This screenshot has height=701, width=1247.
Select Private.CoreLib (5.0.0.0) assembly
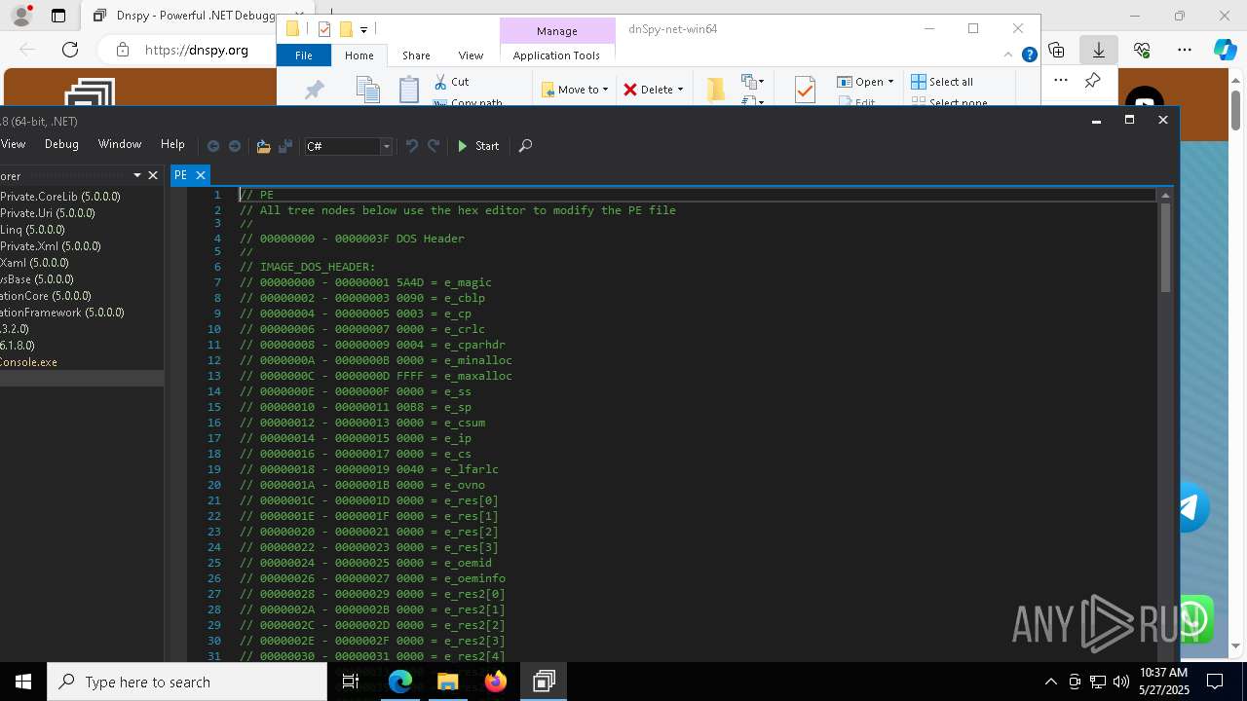60,197
